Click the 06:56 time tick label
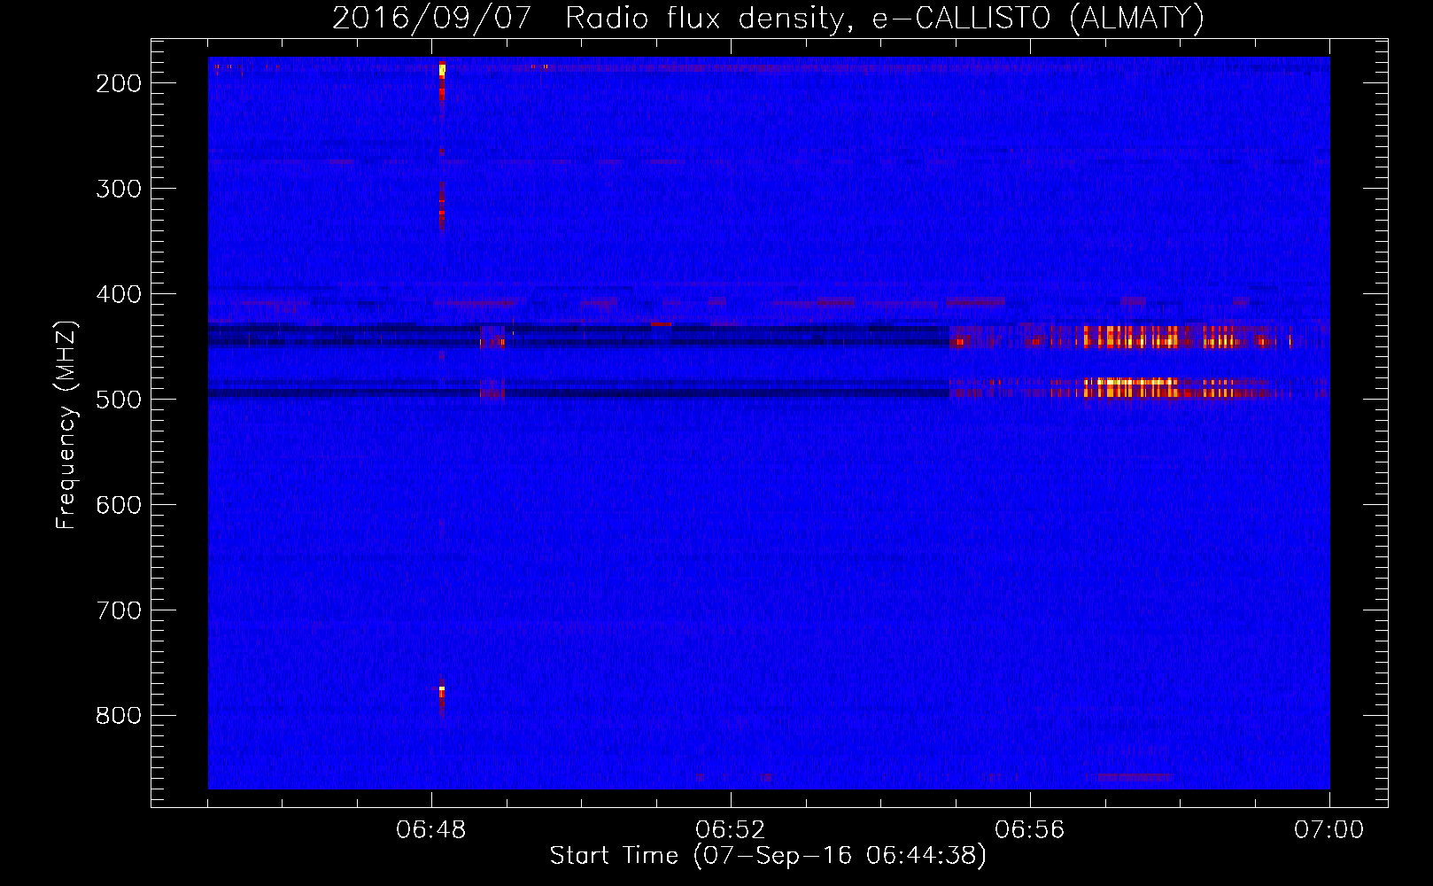Image resolution: width=1433 pixels, height=886 pixels. (x=1030, y=830)
